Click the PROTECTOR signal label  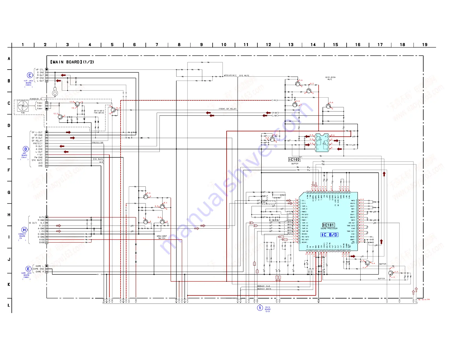(98, 143)
